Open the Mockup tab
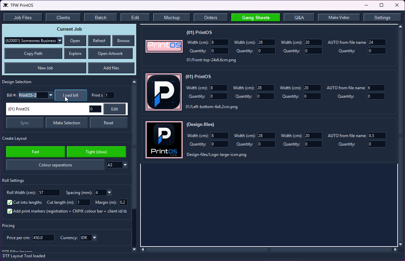The height and width of the screenshot is (261, 405). (172, 18)
